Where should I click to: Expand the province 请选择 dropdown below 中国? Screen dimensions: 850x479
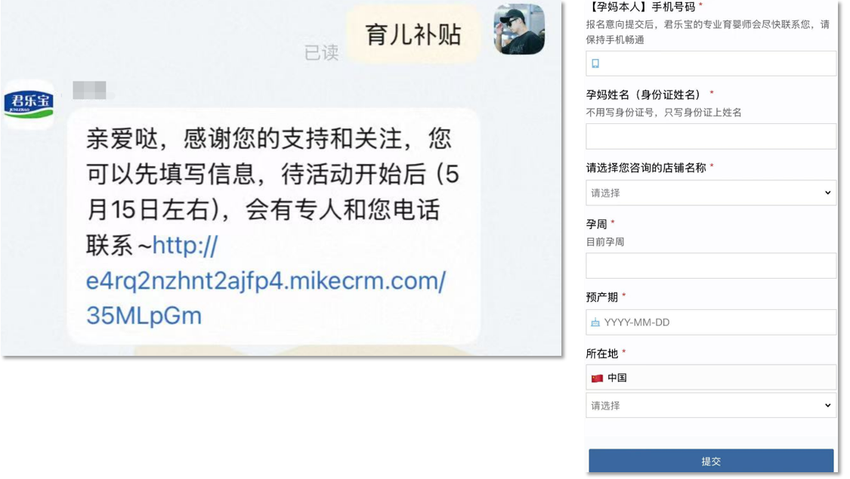click(x=711, y=405)
